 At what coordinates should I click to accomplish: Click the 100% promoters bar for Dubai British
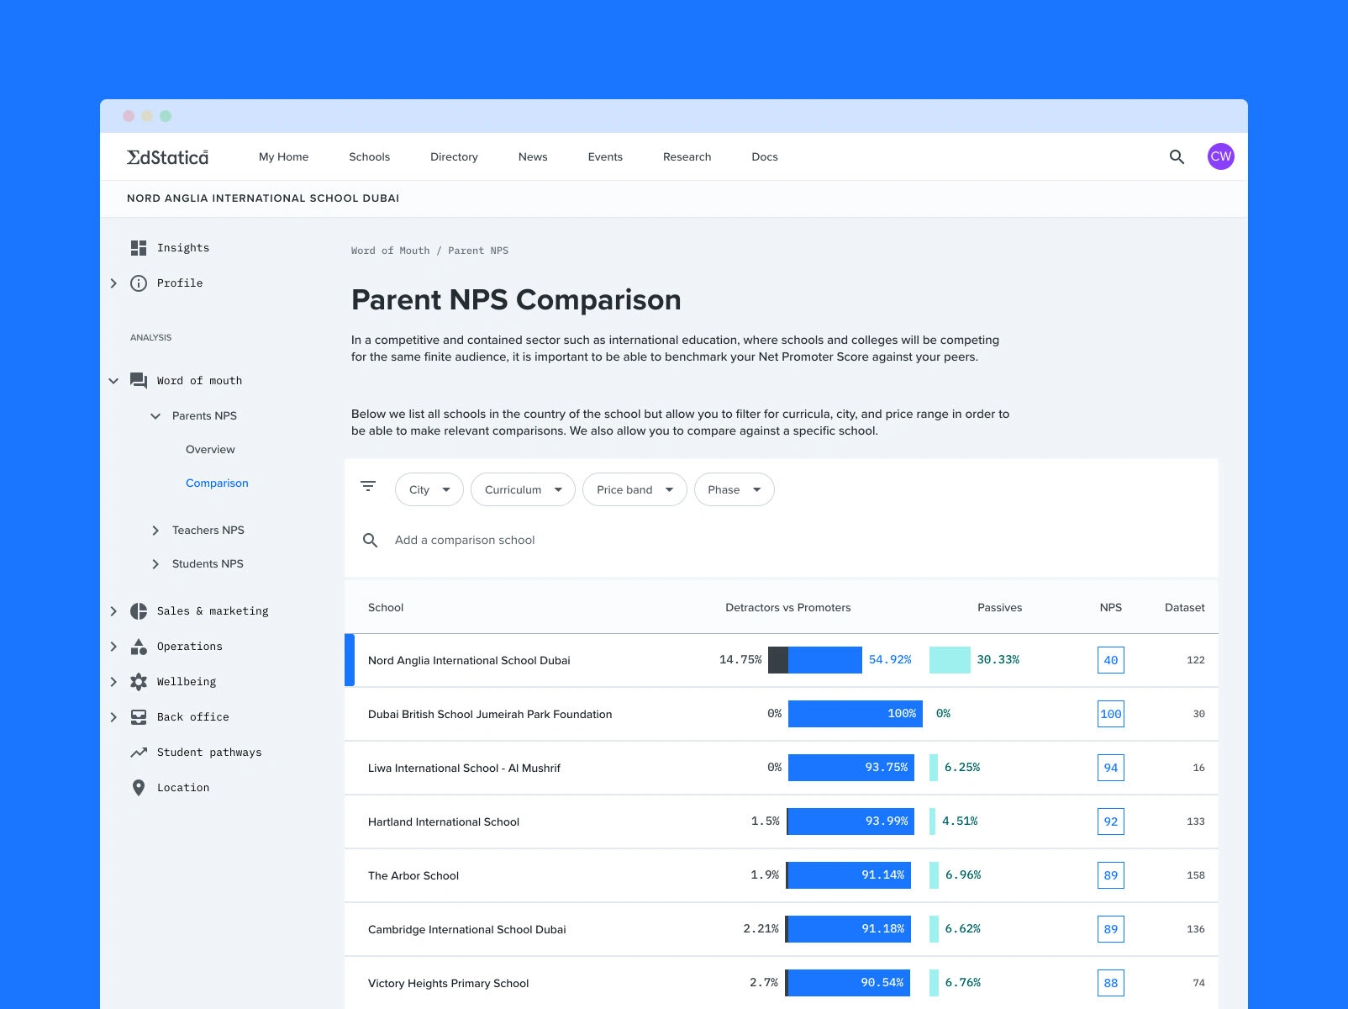856,714
